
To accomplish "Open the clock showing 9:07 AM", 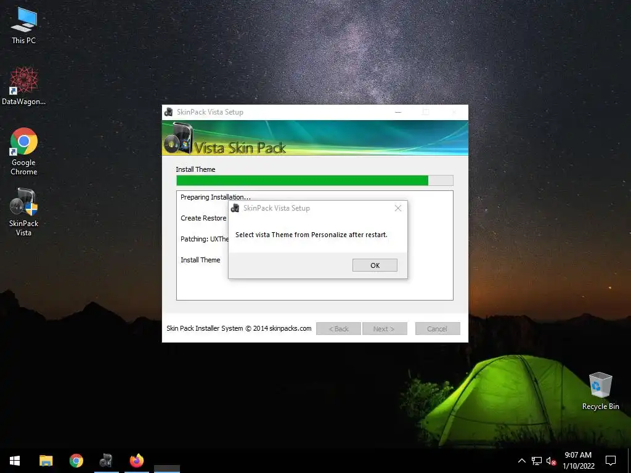I will tap(578, 461).
